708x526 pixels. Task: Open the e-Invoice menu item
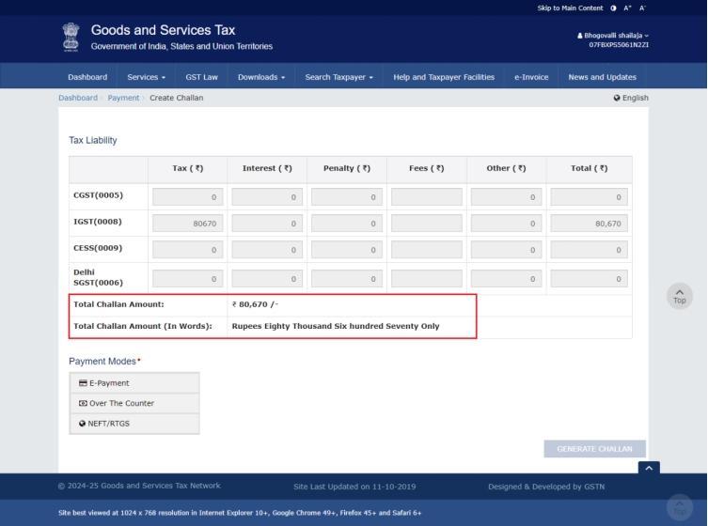pyautogui.click(x=531, y=77)
